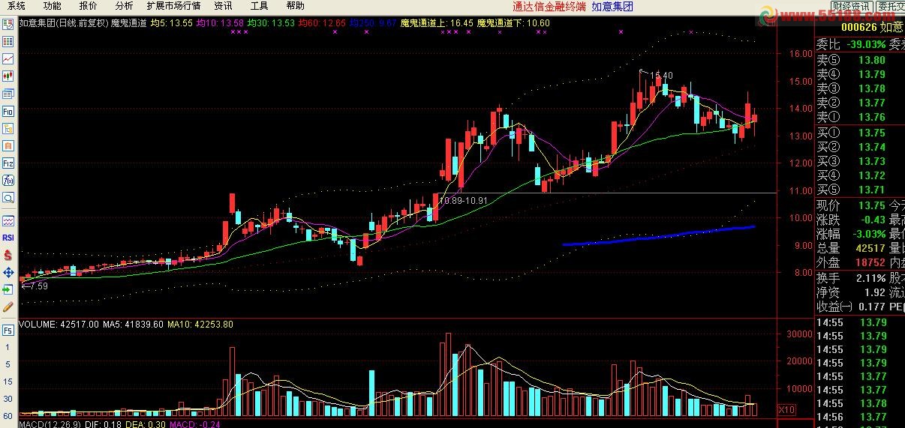Switch to the 5-minute period

pos(8,364)
